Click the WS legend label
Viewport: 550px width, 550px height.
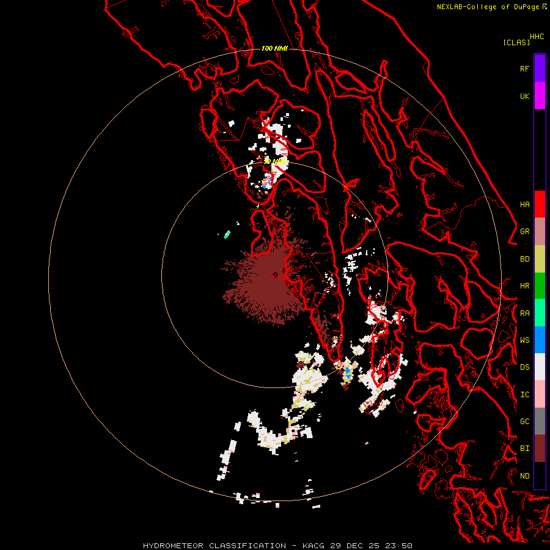pos(524,340)
